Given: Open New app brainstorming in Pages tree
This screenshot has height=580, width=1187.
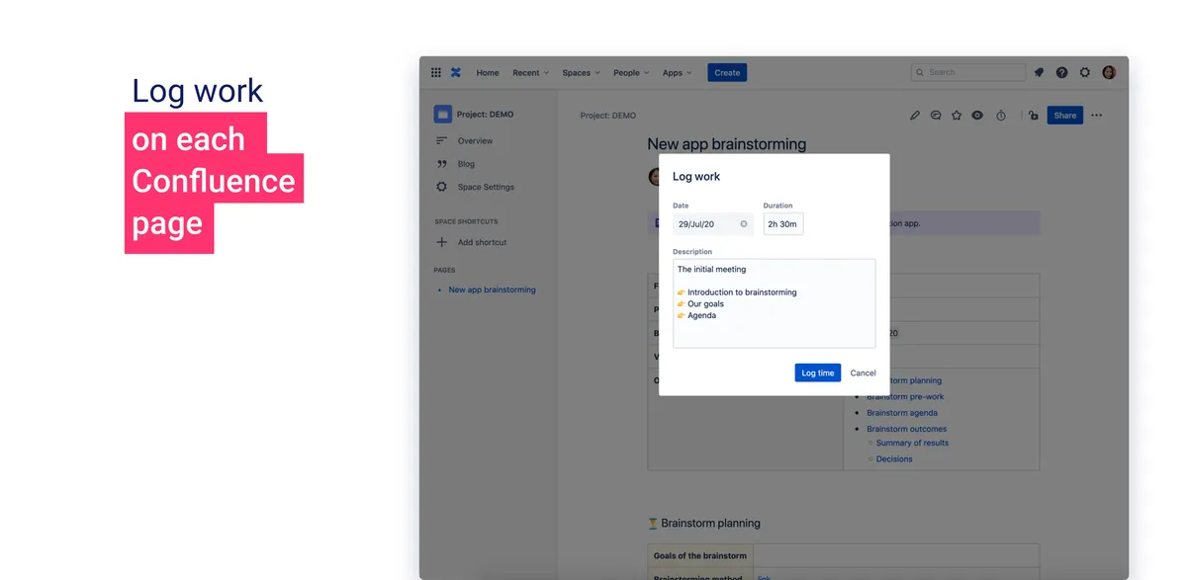Looking at the screenshot, I should click(x=492, y=290).
